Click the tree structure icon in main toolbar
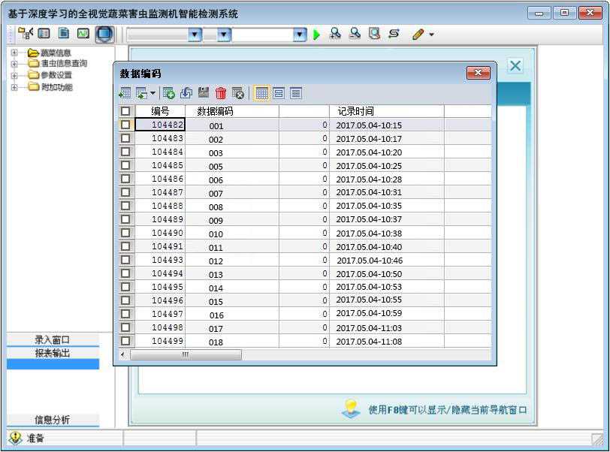The width and height of the screenshot is (610, 452). [26, 34]
